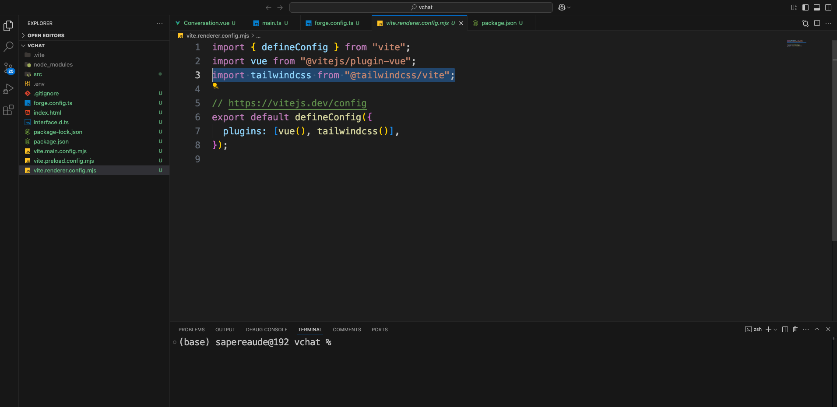Open the Extensions view
Screen dimensions: 837x407
(8, 110)
